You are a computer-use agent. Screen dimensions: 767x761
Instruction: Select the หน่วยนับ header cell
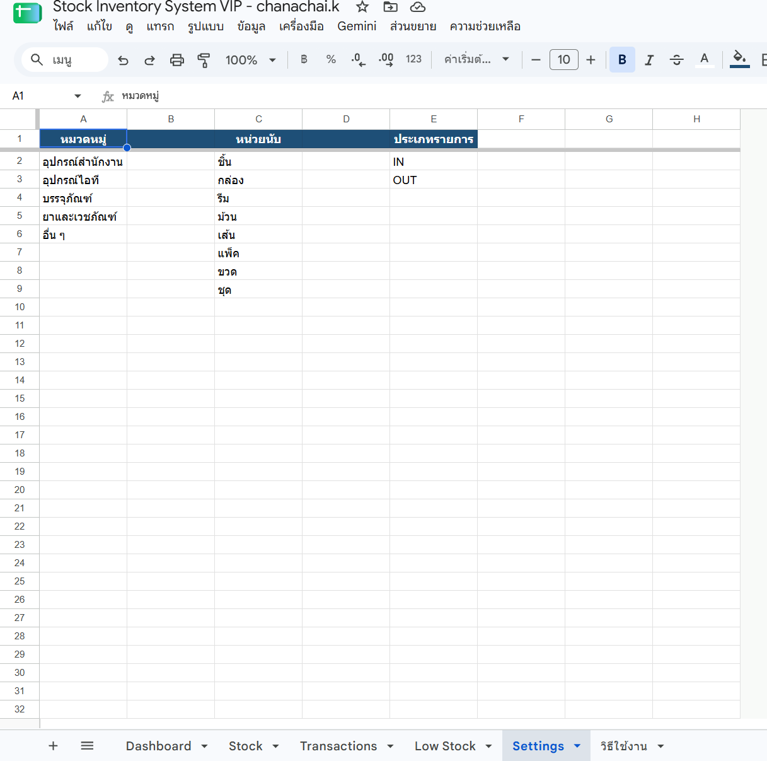[258, 139]
